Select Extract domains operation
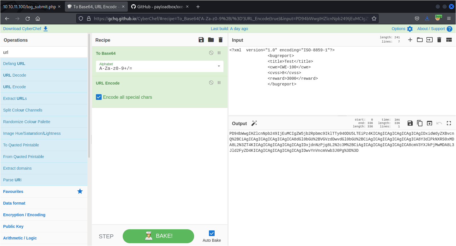 [44, 168]
